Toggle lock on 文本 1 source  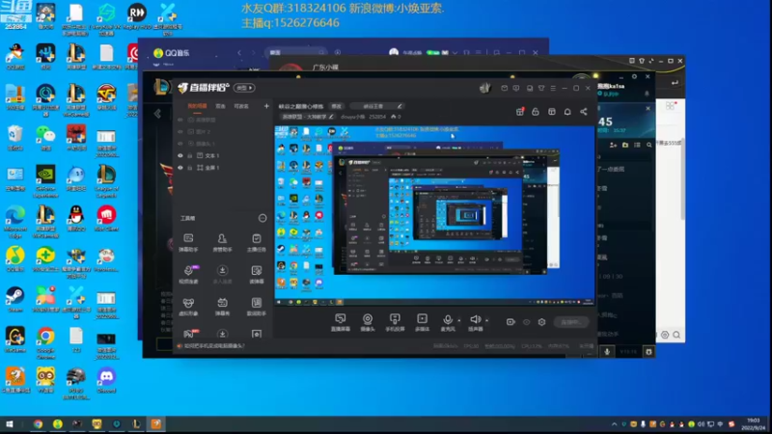[x=190, y=155]
